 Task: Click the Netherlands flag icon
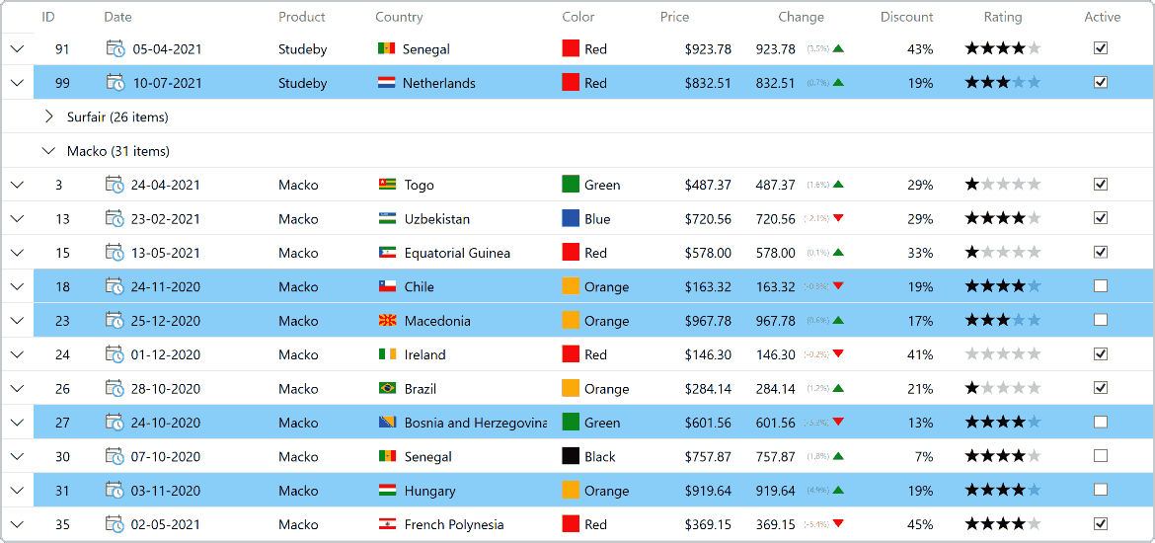(x=387, y=83)
